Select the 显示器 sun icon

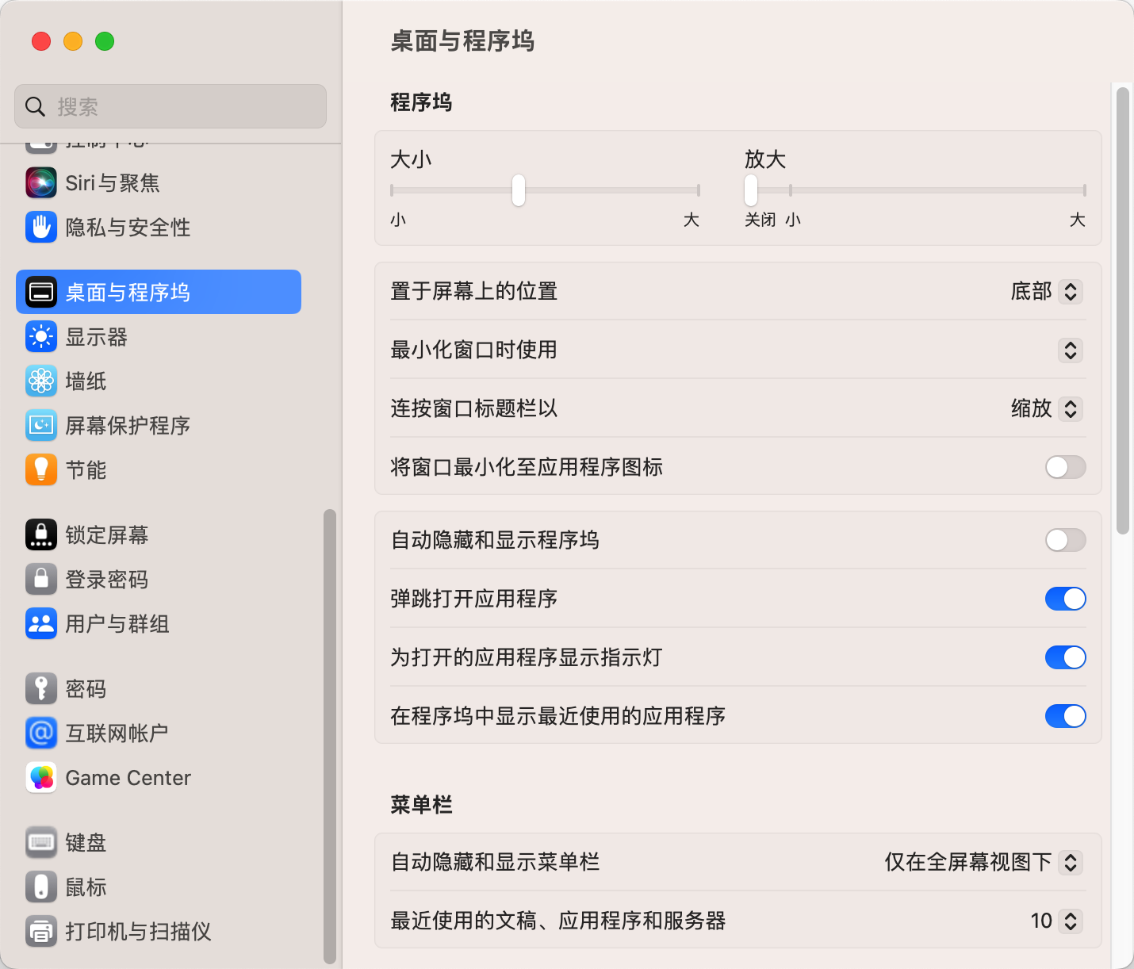pos(41,337)
